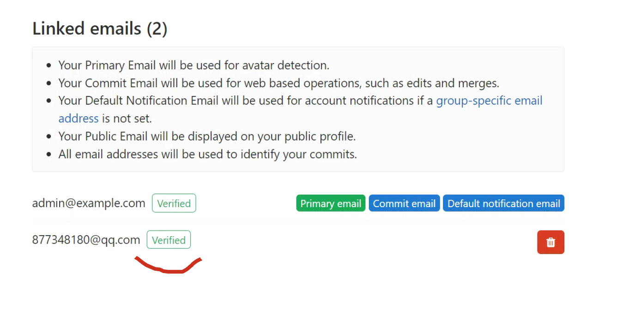Click the '(2)' count in the heading
Viewport: 628px width, 309px height.
click(157, 29)
